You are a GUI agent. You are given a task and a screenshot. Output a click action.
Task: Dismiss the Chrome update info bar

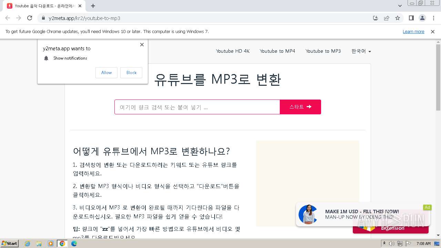click(433, 32)
